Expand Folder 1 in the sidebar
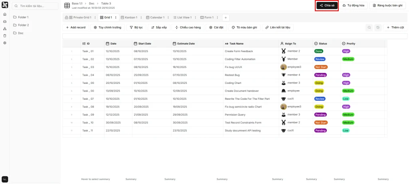Screen dimensions: 409x184 pyautogui.click(x=23, y=17)
